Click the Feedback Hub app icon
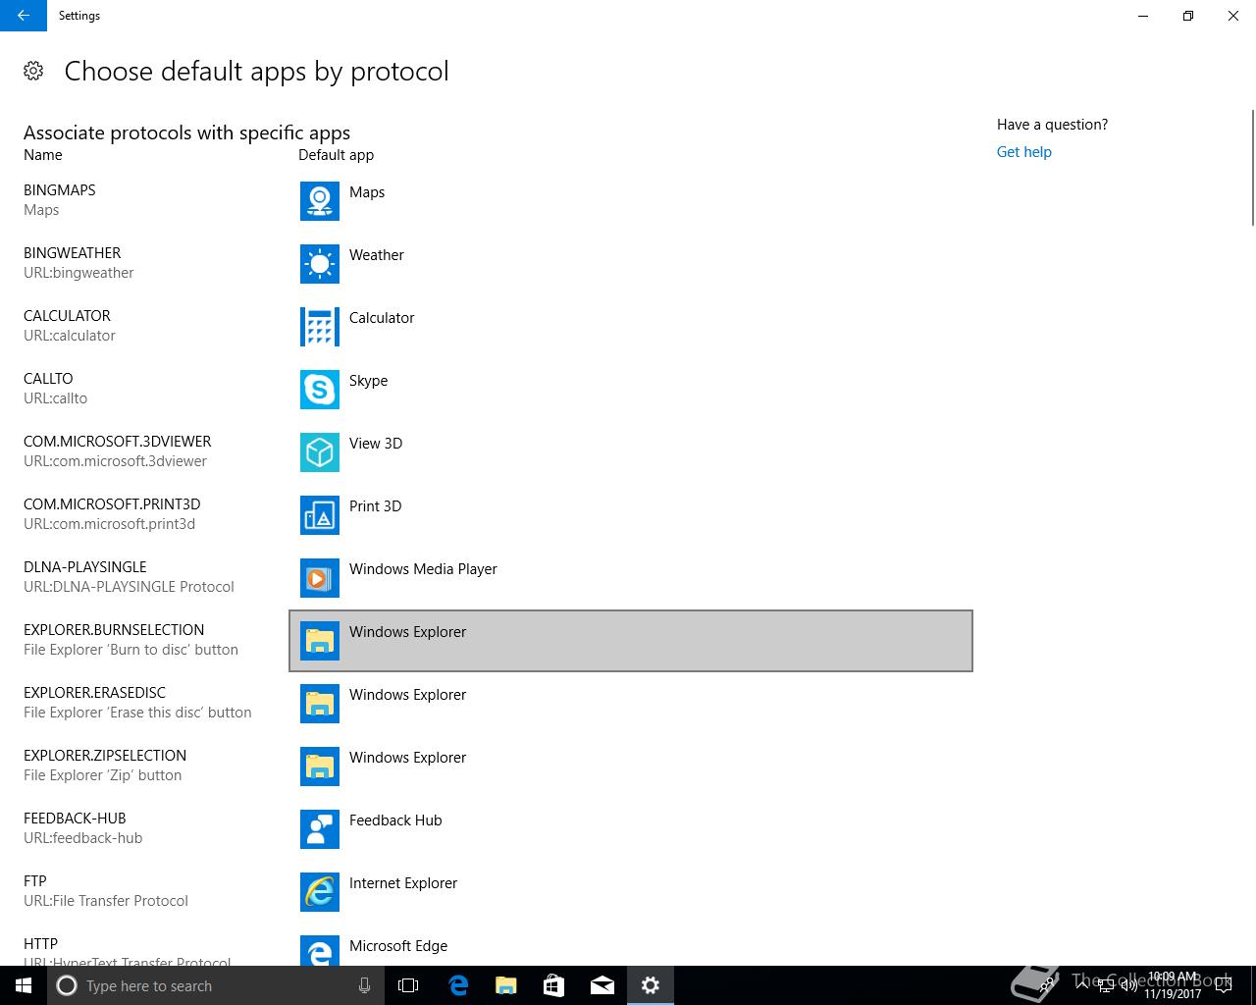Viewport: 1256px width, 1005px height. point(320,829)
